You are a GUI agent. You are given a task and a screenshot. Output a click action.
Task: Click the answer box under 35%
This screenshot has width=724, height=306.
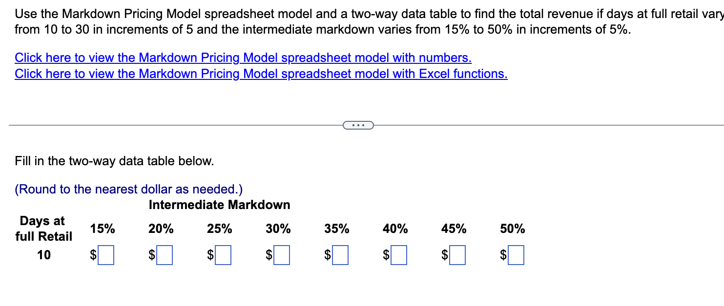[x=340, y=254]
